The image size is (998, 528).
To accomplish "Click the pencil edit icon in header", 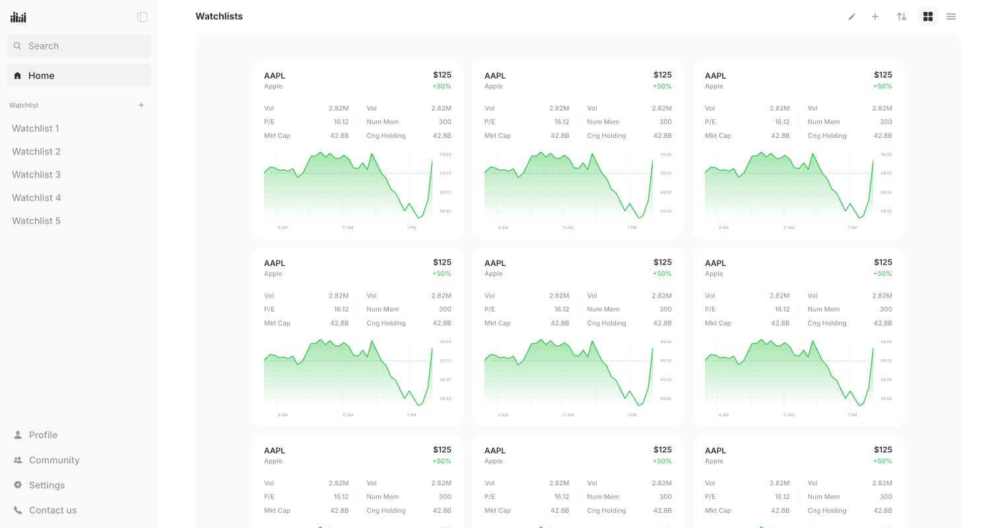I will (852, 16).
